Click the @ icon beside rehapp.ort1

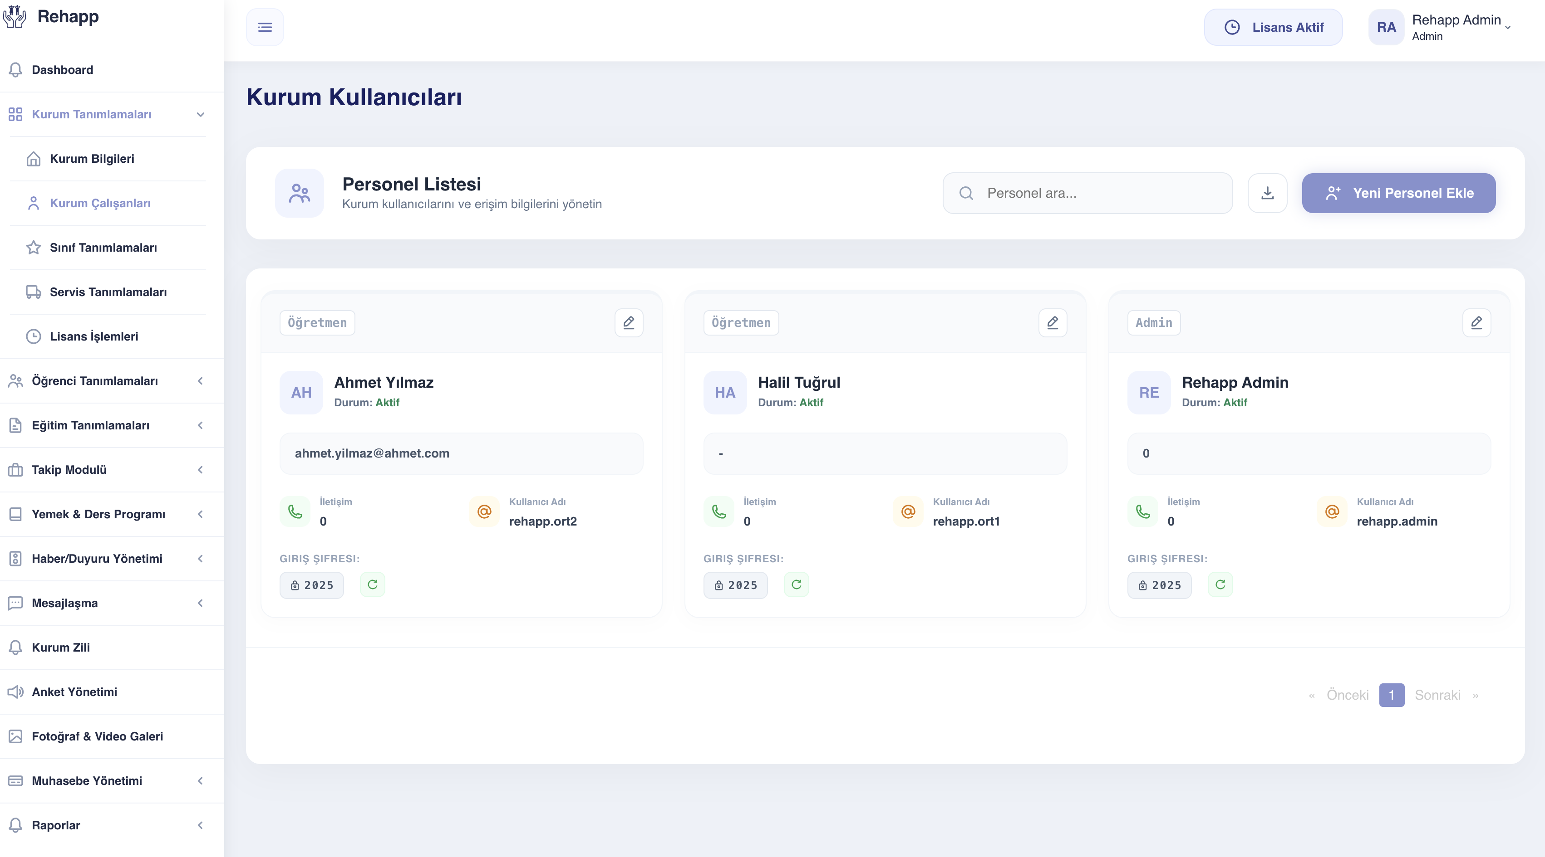909,511
